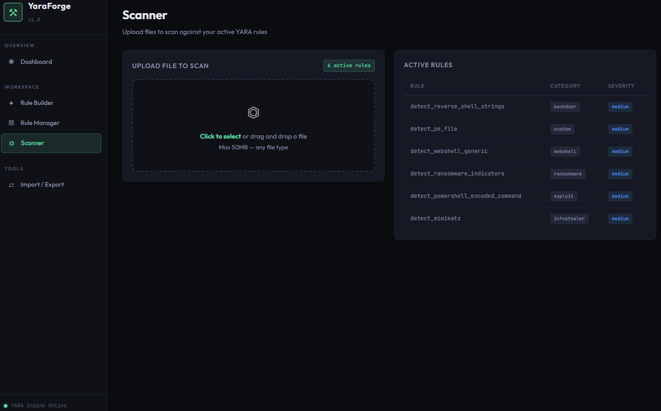This screenshot has height=411, width=661.
Task: Select the detect_ransomware_indicators rule
Action: pos(457,173)
